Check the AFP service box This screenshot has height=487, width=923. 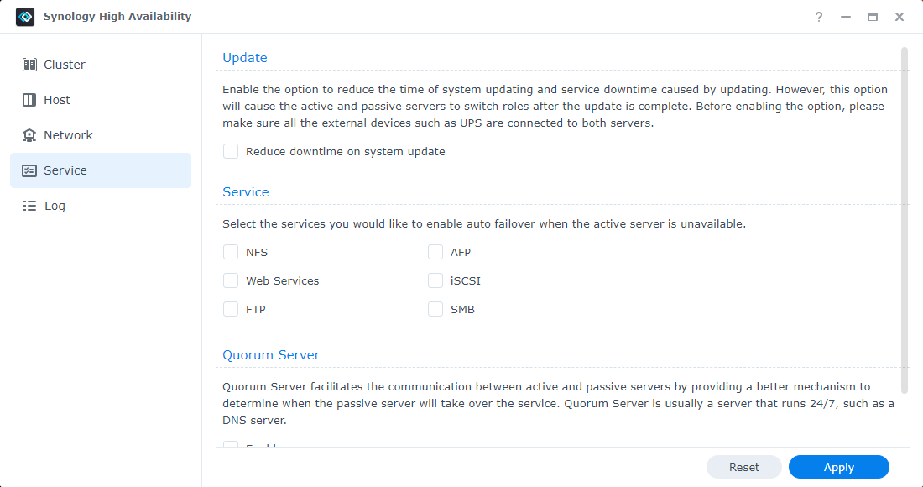[435, 252]
